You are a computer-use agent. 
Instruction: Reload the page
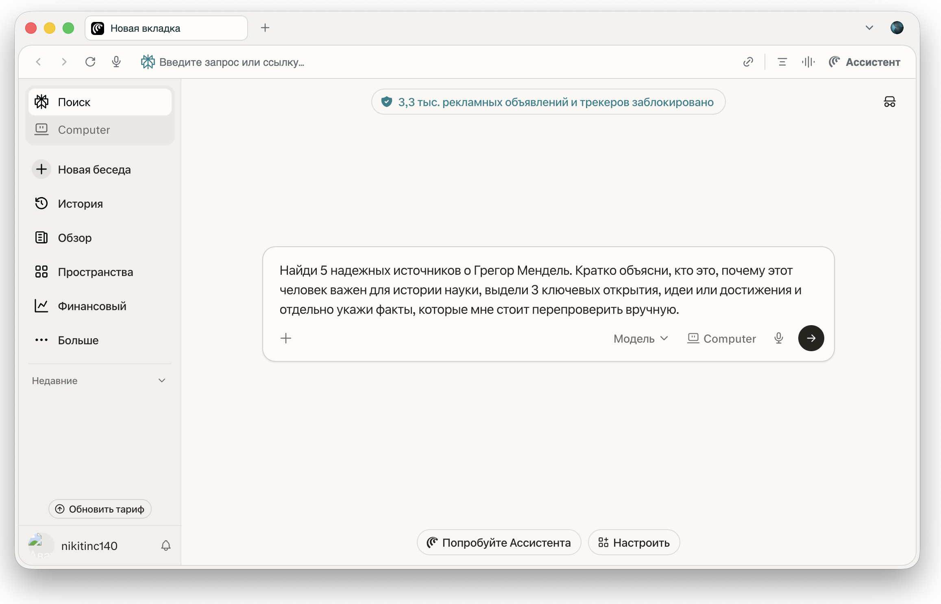point(90,62)
